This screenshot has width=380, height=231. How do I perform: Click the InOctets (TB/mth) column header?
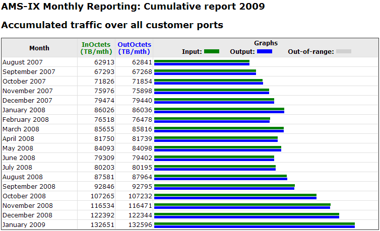(96, 48)
